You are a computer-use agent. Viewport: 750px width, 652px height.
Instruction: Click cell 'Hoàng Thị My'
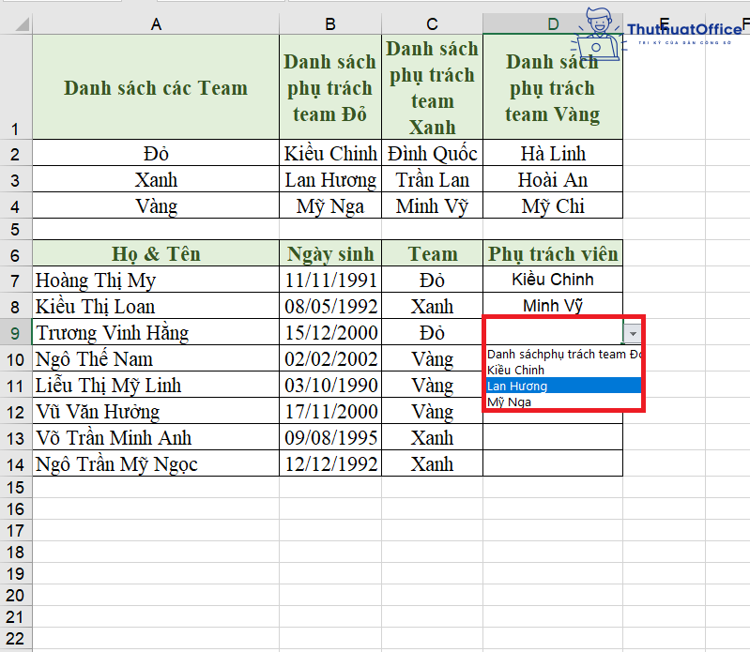(x=156, y=280)
